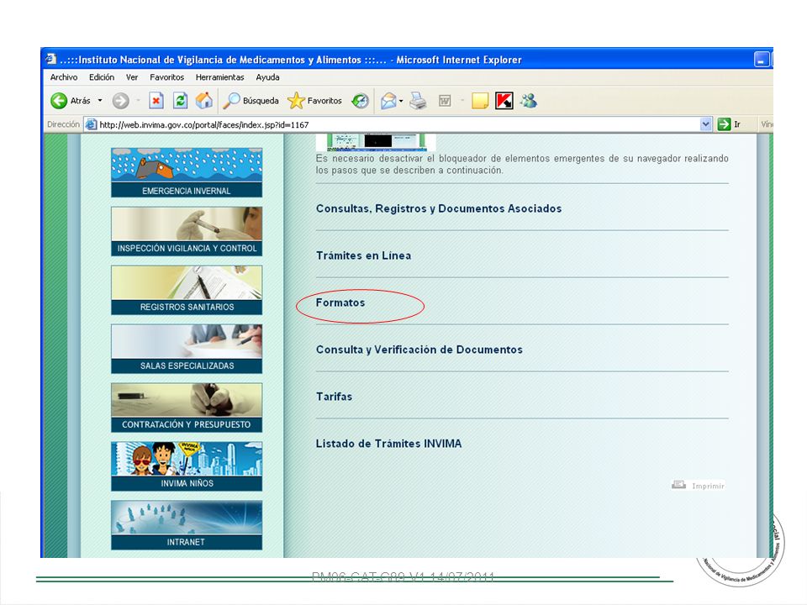Open the Ayuda menu
The width and height of the screenshot is (807, 605).
[267, 77]
